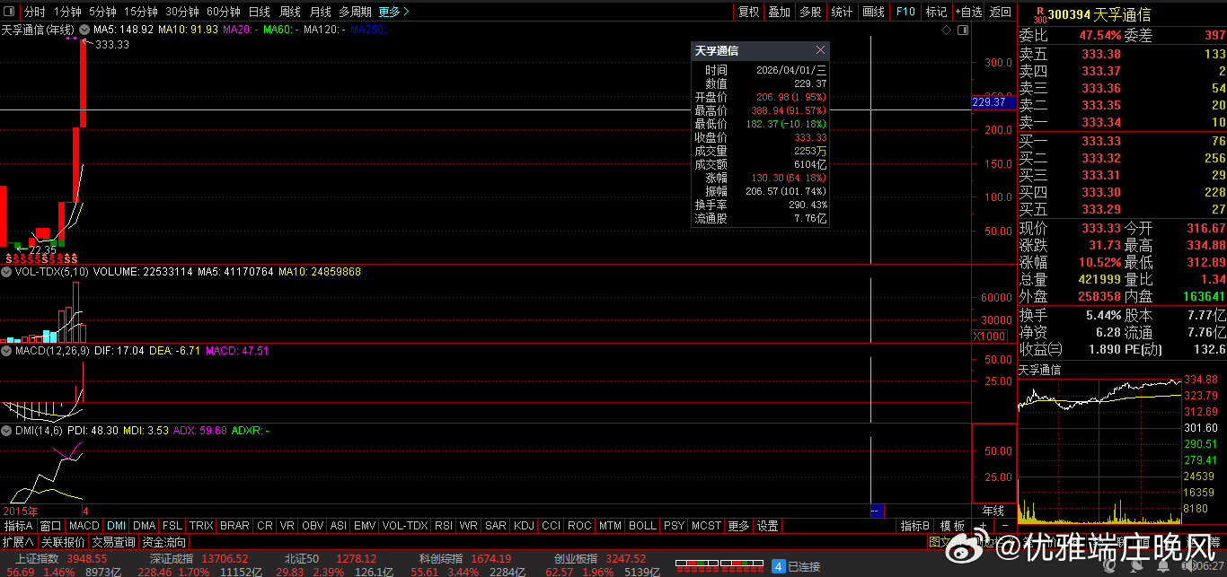Click the 上证指数 index in status bar
Screen dimensions: 1227x577
tap(37, 558)
